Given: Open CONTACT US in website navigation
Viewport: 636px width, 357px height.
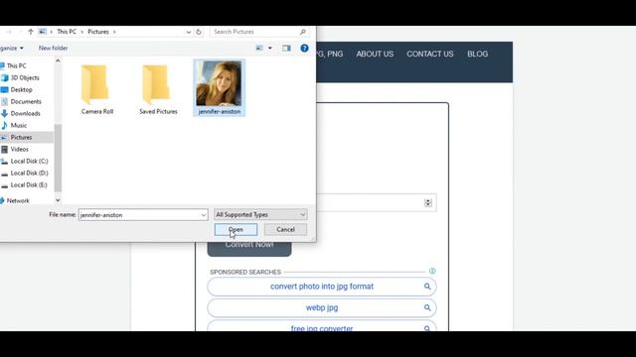Looking at the screenshot, I should tap(430, 54).
